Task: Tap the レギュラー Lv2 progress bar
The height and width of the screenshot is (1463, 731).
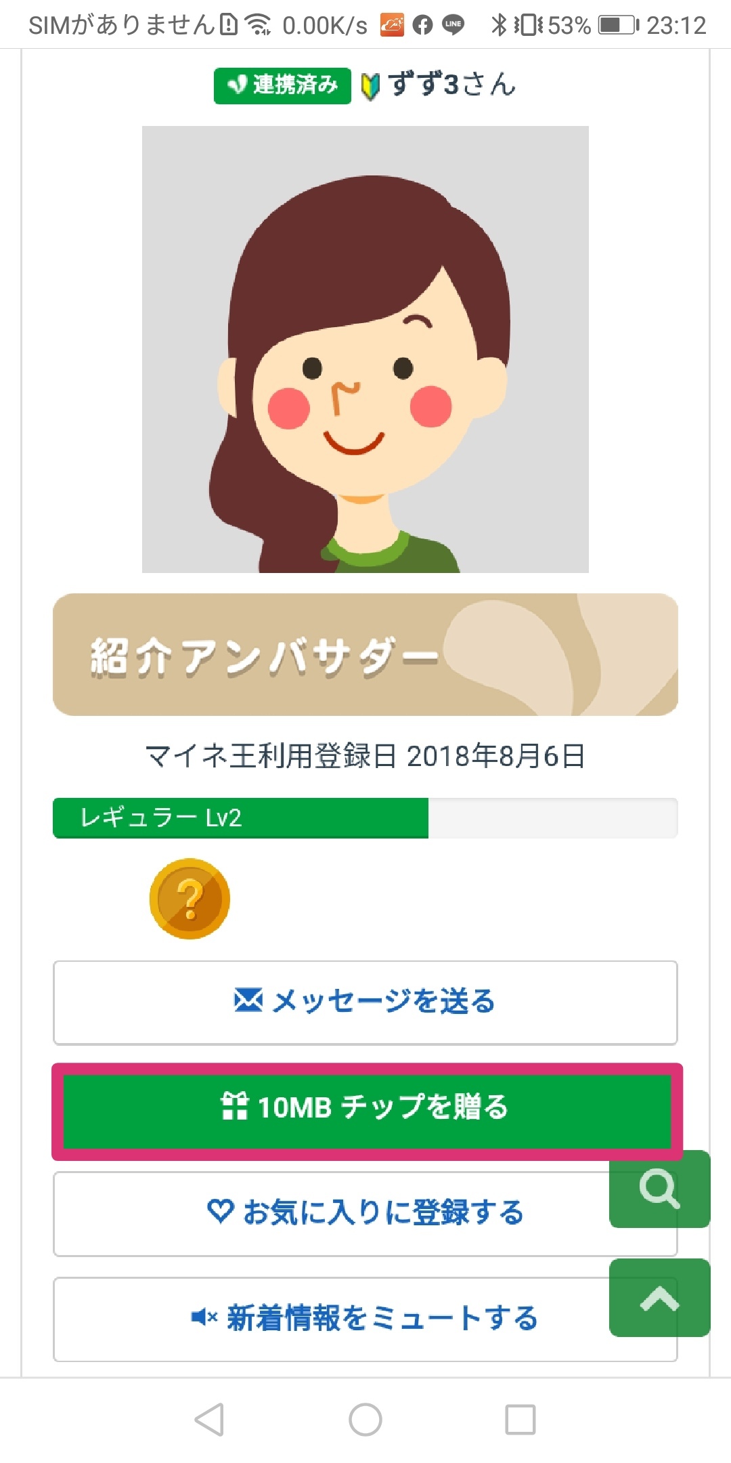Action: [365, 818]
